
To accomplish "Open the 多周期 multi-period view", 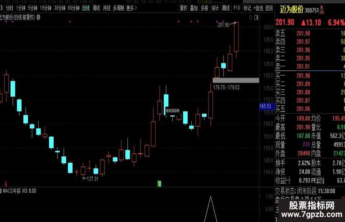I will click(x=118, y=8).
